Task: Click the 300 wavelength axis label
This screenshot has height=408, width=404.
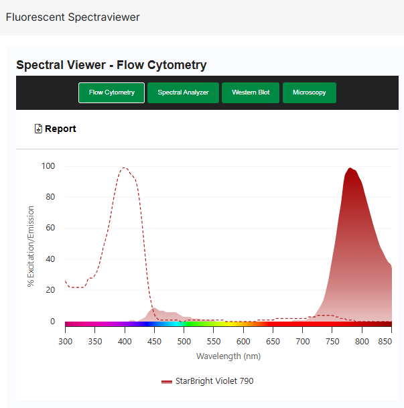Action: [x=65, y=341]
